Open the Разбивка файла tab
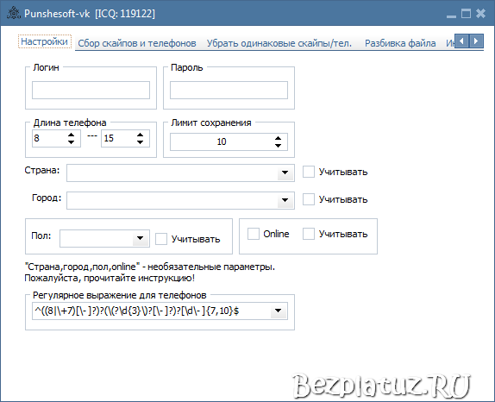Image resolution: width=495 pixels, height=402 pixels. (400, 43)
